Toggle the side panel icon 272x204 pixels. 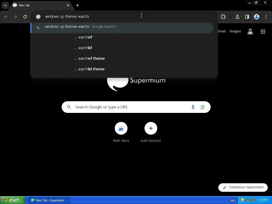tap(247, 17)
